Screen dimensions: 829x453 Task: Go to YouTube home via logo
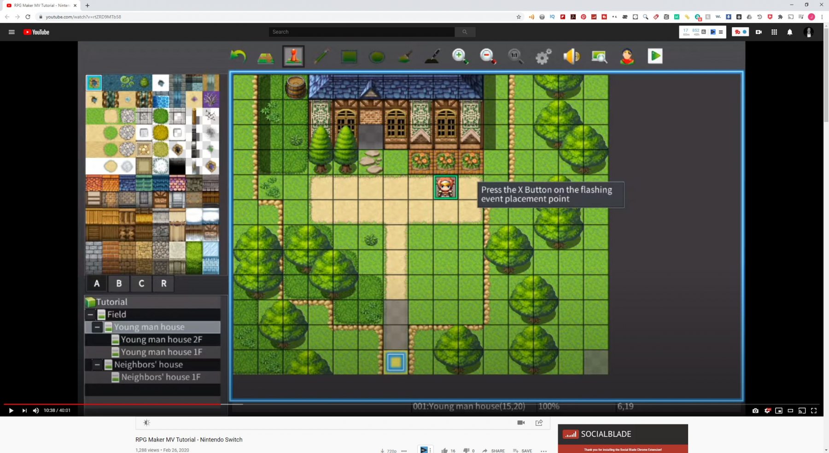(x=36, y=32)
